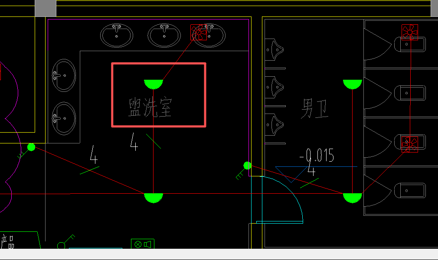Select the middle urinal in the 男卫
Image resolution: width=438 pixels, height=260 pixels.
(x=275, y=87)
